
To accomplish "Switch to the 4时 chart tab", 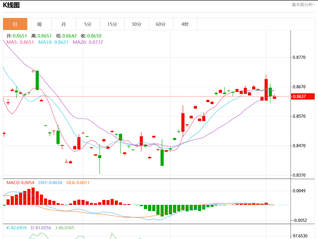I will (185, 24).
